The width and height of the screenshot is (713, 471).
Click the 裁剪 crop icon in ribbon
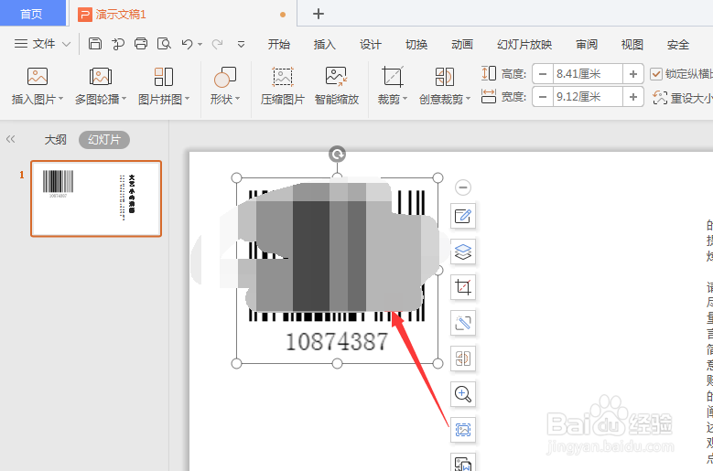393,76
